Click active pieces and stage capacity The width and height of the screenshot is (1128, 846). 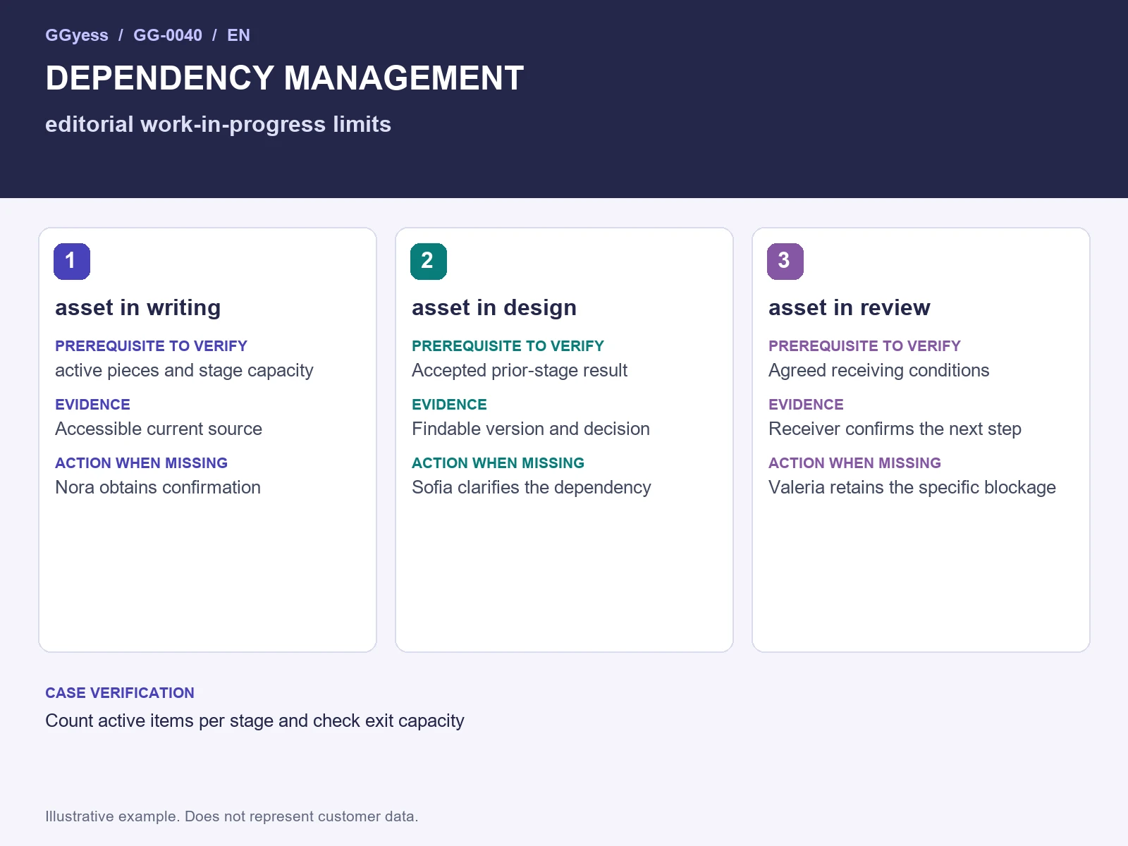coord(184,371)
